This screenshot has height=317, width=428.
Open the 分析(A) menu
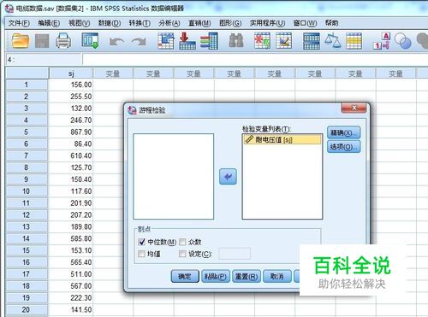click(x=169, y=23)
